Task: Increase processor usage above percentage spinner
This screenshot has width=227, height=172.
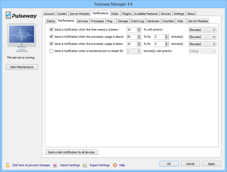Action: 139,36
